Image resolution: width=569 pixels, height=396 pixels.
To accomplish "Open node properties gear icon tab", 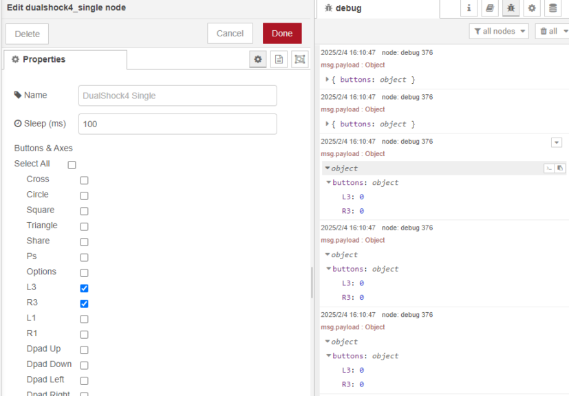I will (x=257, y=59).
